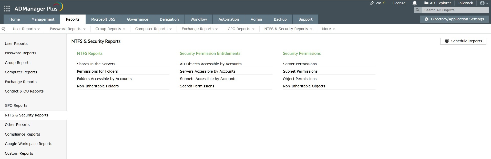Viewport: 491px width, 159px height.
Task: Expand the Exchange Reports dropdown
Action: 200,29
